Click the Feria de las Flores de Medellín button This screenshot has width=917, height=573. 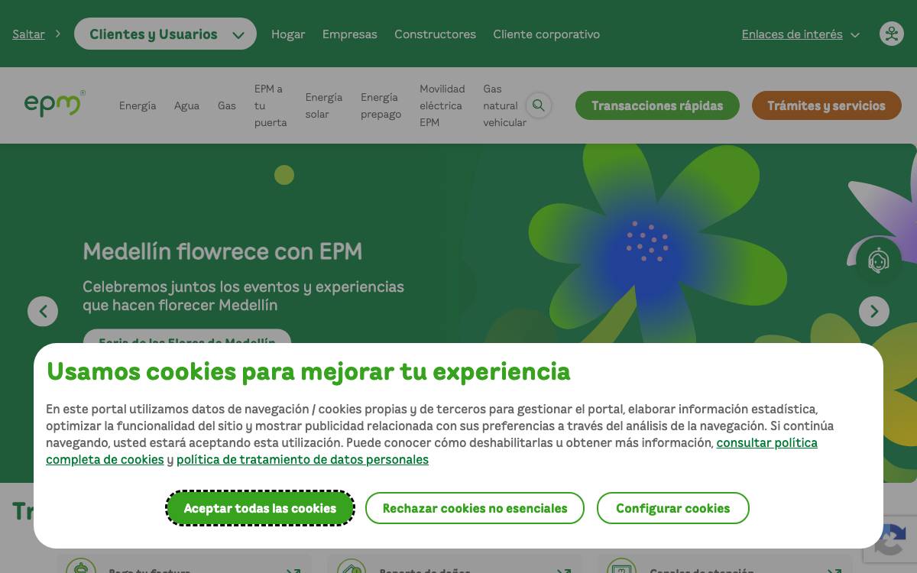click(x=187, y=338)
